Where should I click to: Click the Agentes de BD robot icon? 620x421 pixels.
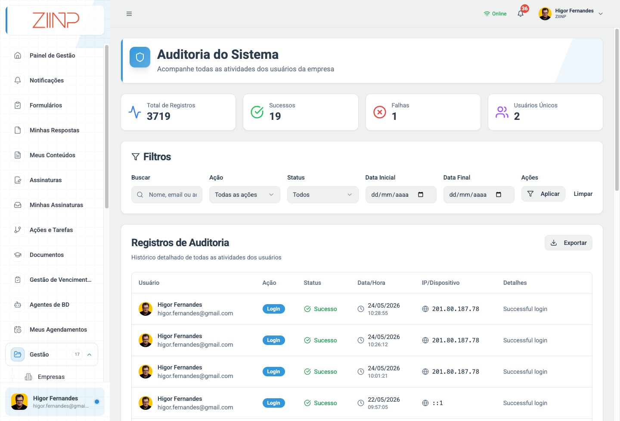pyautogui.click(x=18, y=305)
